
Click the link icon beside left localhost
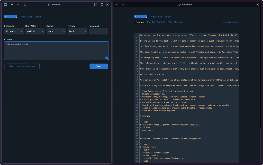click(x=49, y=5)
